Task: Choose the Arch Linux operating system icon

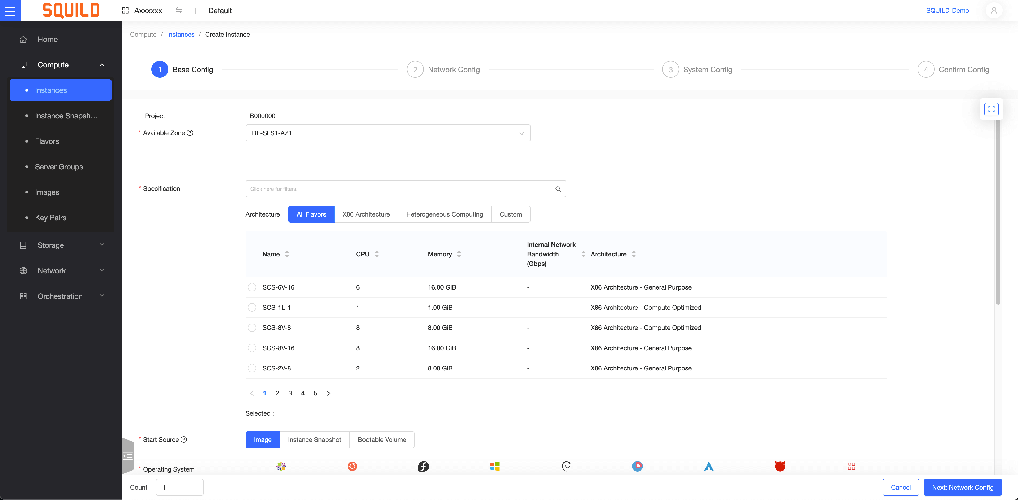Action: (x=709, y=466)
